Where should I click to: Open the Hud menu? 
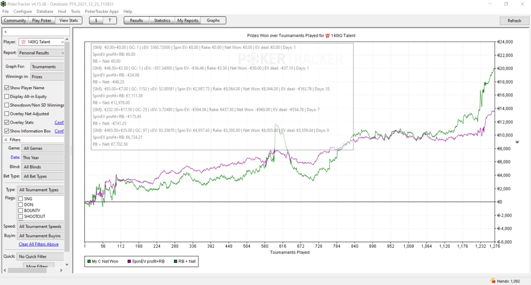(x=62, y=12)
